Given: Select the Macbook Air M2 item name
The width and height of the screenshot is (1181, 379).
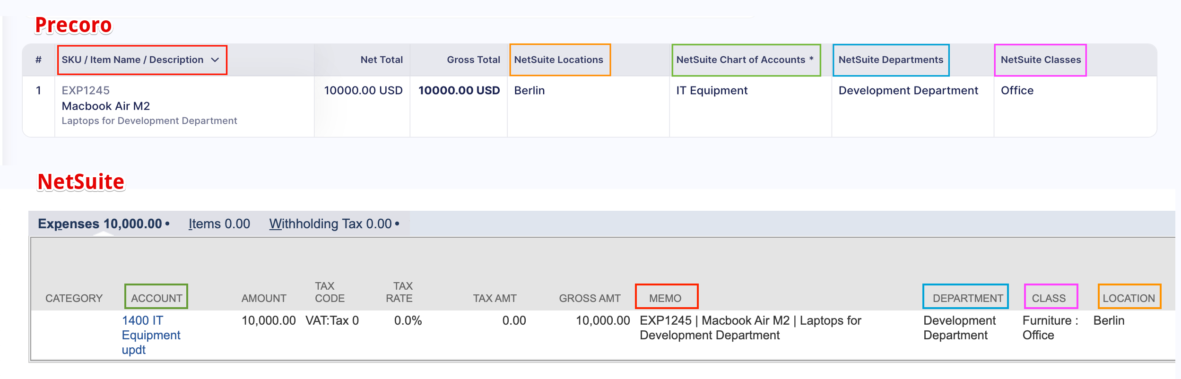Looking at the screenshot, I should point(105,106).
